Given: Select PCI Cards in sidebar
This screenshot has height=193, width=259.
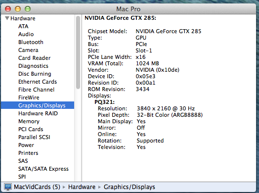Looking at the screenshot, I should (x=31, y=129).
